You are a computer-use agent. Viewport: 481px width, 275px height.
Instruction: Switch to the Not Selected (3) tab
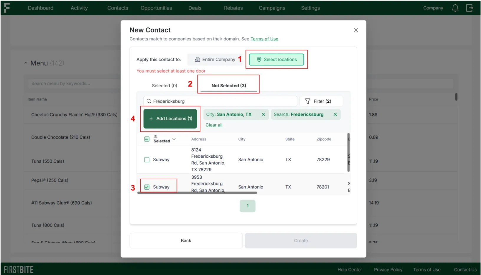229,85
